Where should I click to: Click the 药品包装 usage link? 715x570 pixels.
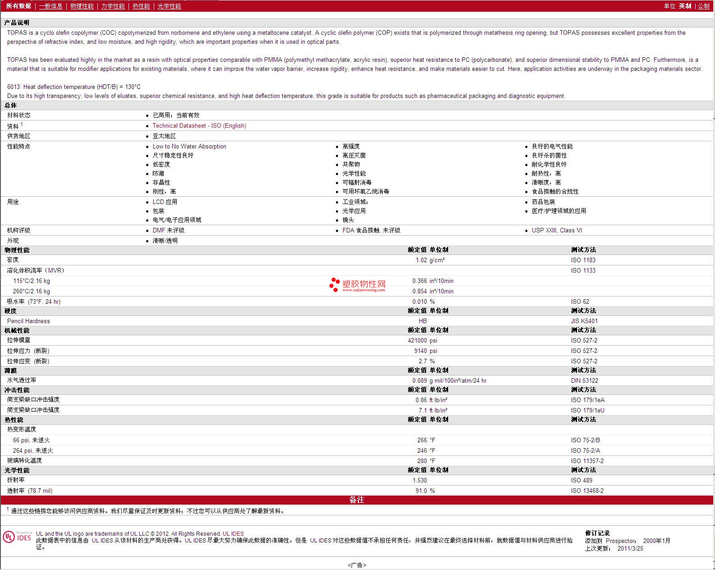click(543, 202)
